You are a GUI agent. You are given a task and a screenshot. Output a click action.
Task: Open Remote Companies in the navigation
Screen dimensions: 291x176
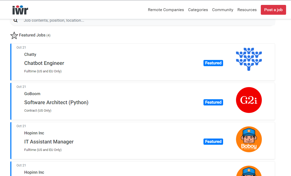166,10
